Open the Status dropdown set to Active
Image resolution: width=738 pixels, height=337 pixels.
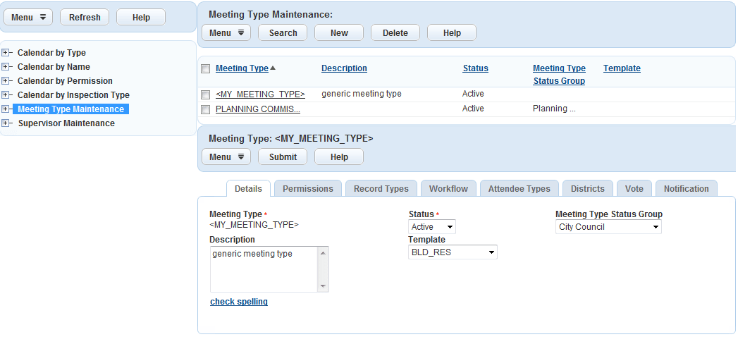coord(432,227)
